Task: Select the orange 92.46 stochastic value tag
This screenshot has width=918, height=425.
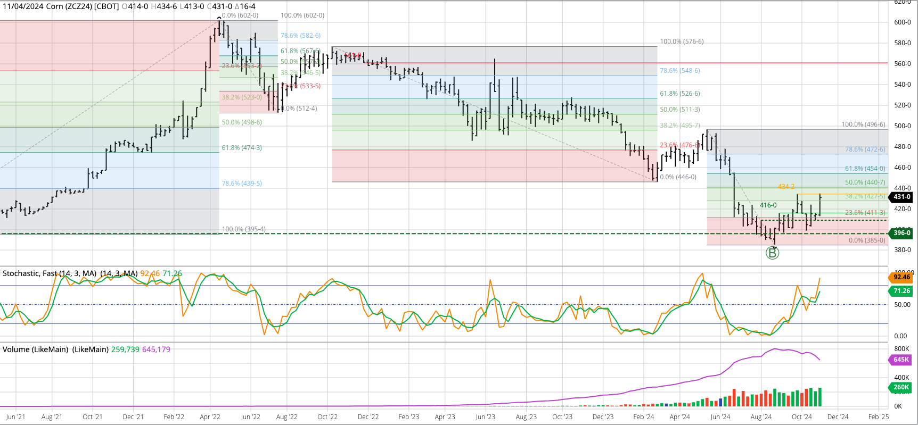Action: tap(901, 277)
